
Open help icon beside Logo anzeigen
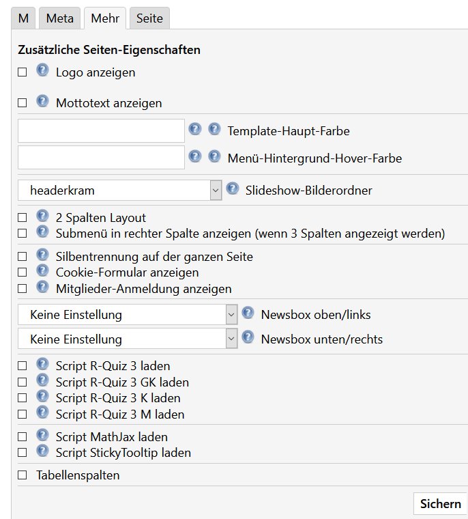[42, 70]
